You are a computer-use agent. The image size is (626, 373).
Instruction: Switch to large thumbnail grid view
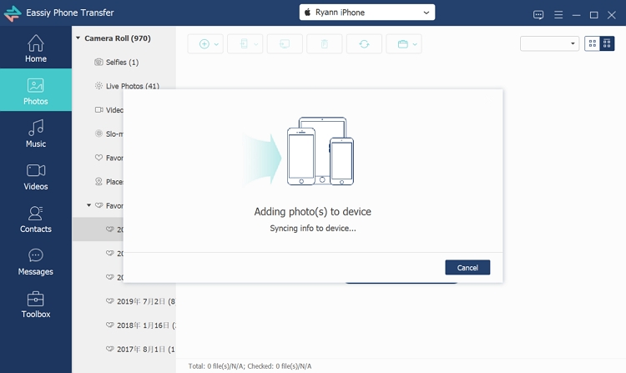[592, 43]
